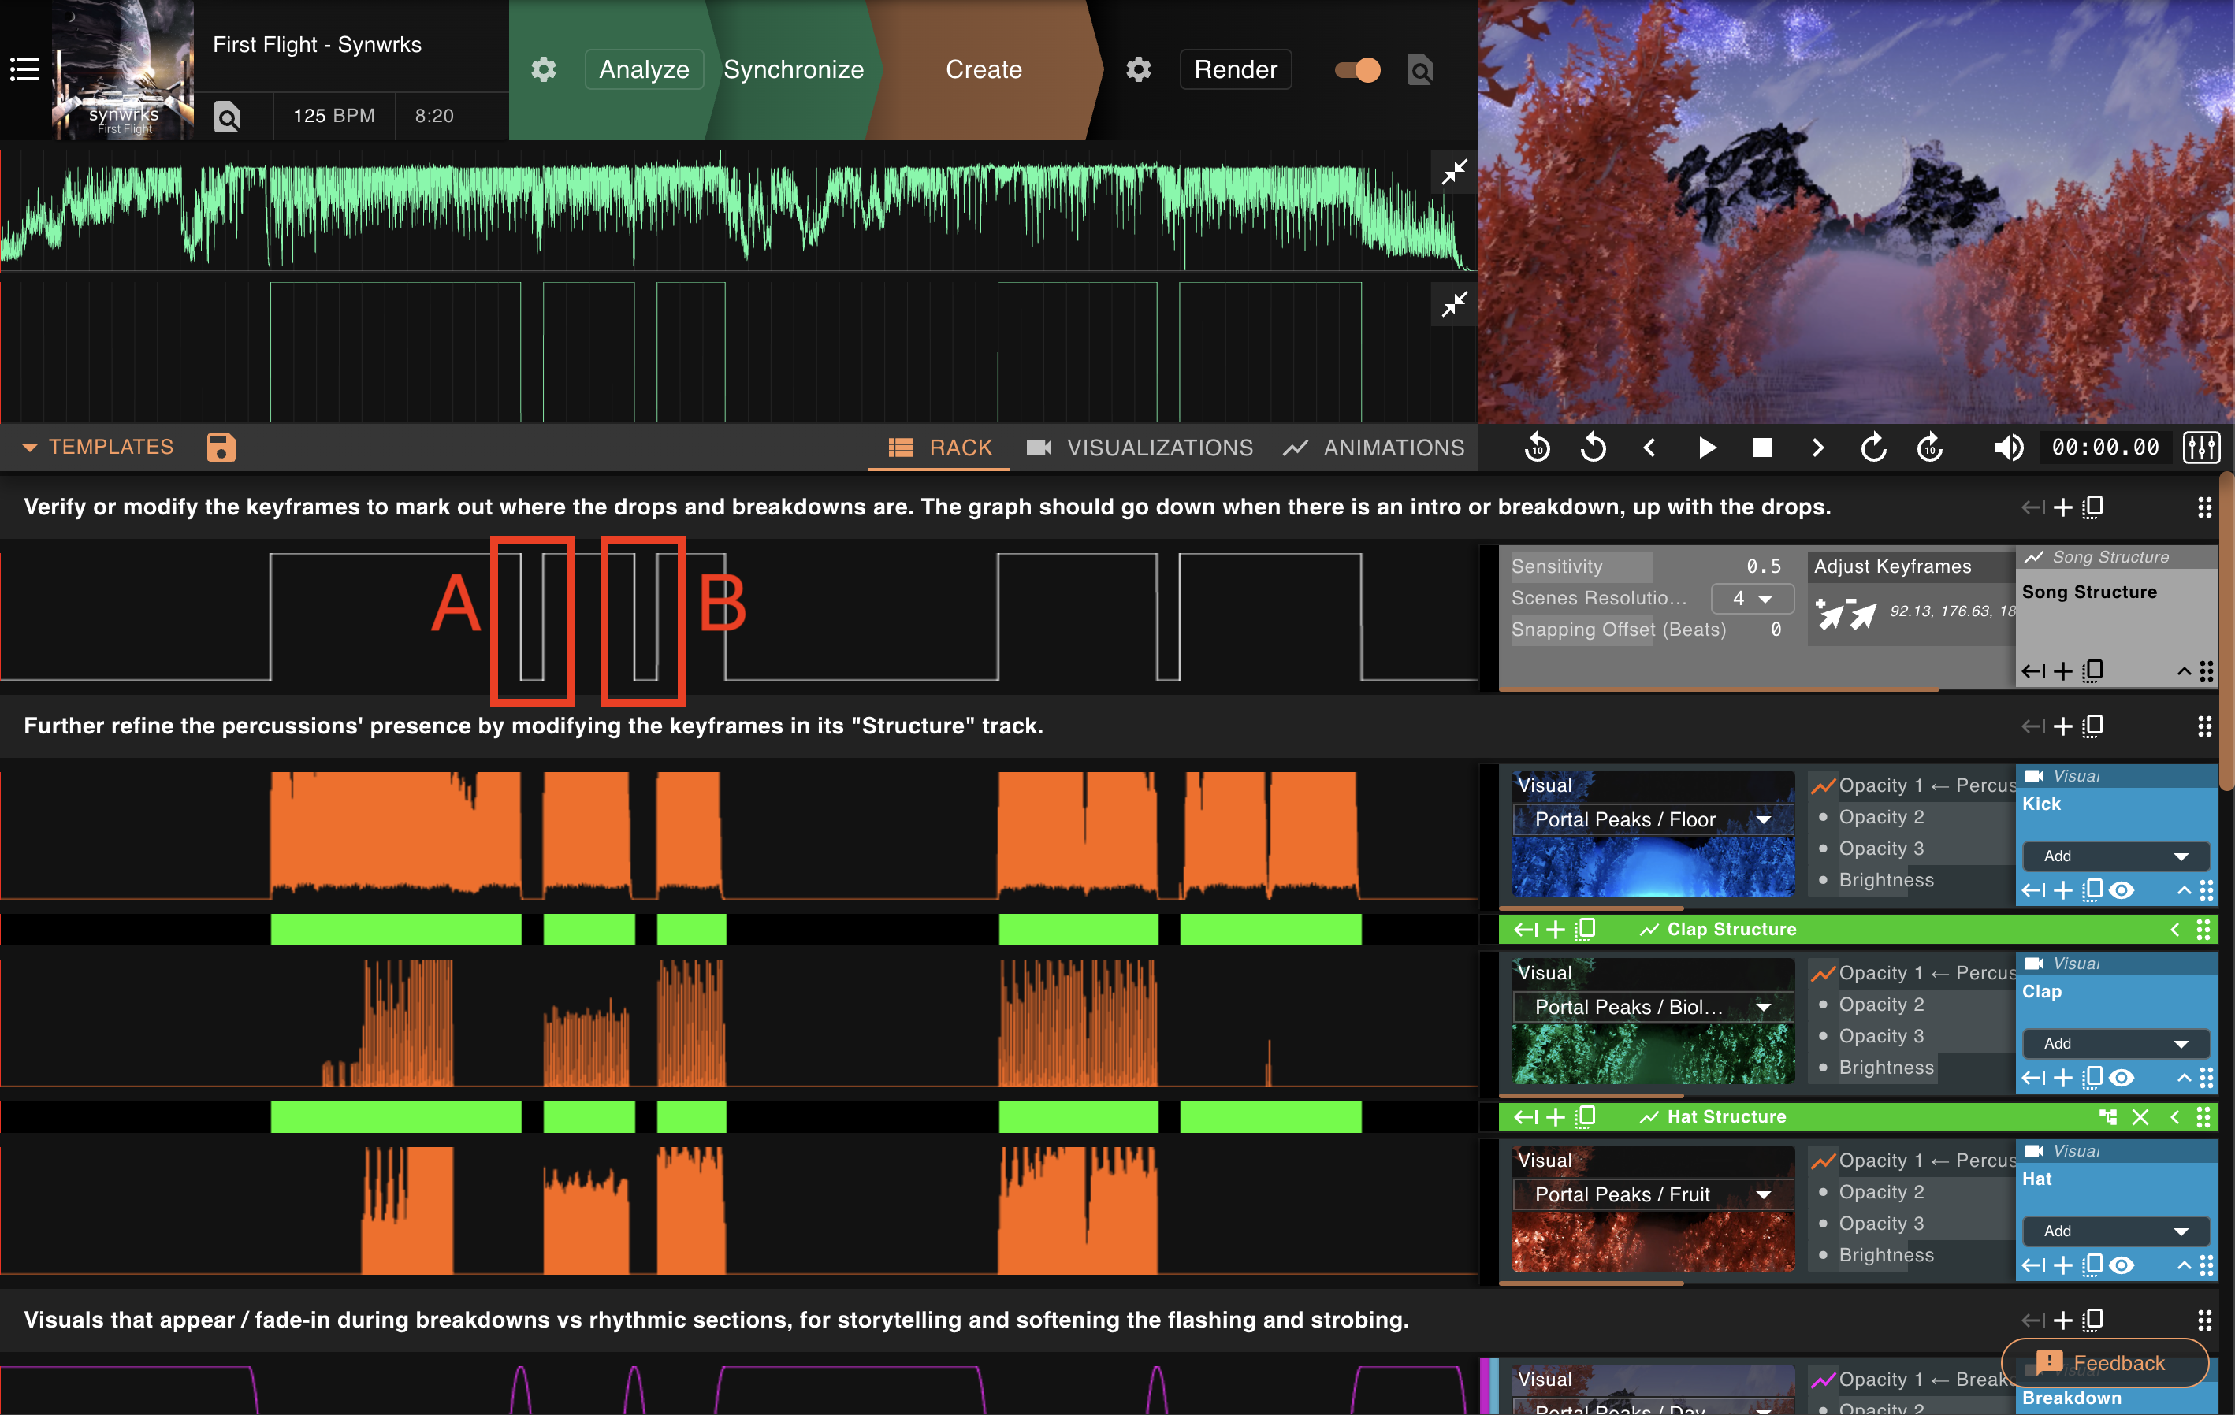The width and height of the screenshot is (2235, 1415).
Task: Toggle visibility of the Hat visual
Action: pos(2122,1265)
